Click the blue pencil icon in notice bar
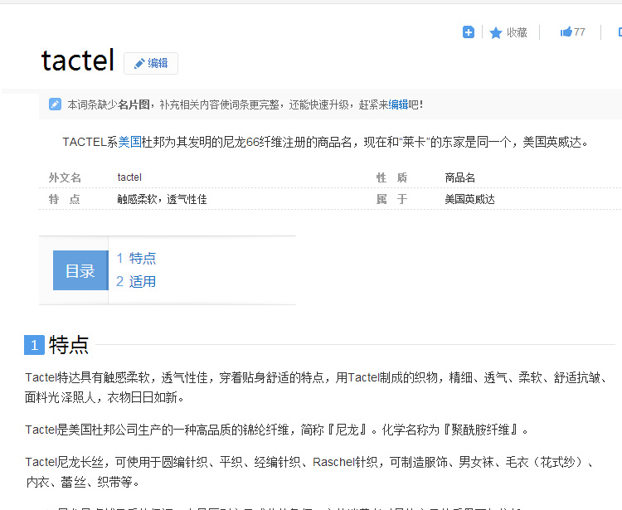Viewport: 622px width, 510px height. (55, 104)
